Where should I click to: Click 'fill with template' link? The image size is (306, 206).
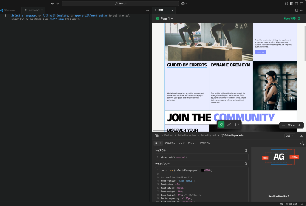pos(55,16)
